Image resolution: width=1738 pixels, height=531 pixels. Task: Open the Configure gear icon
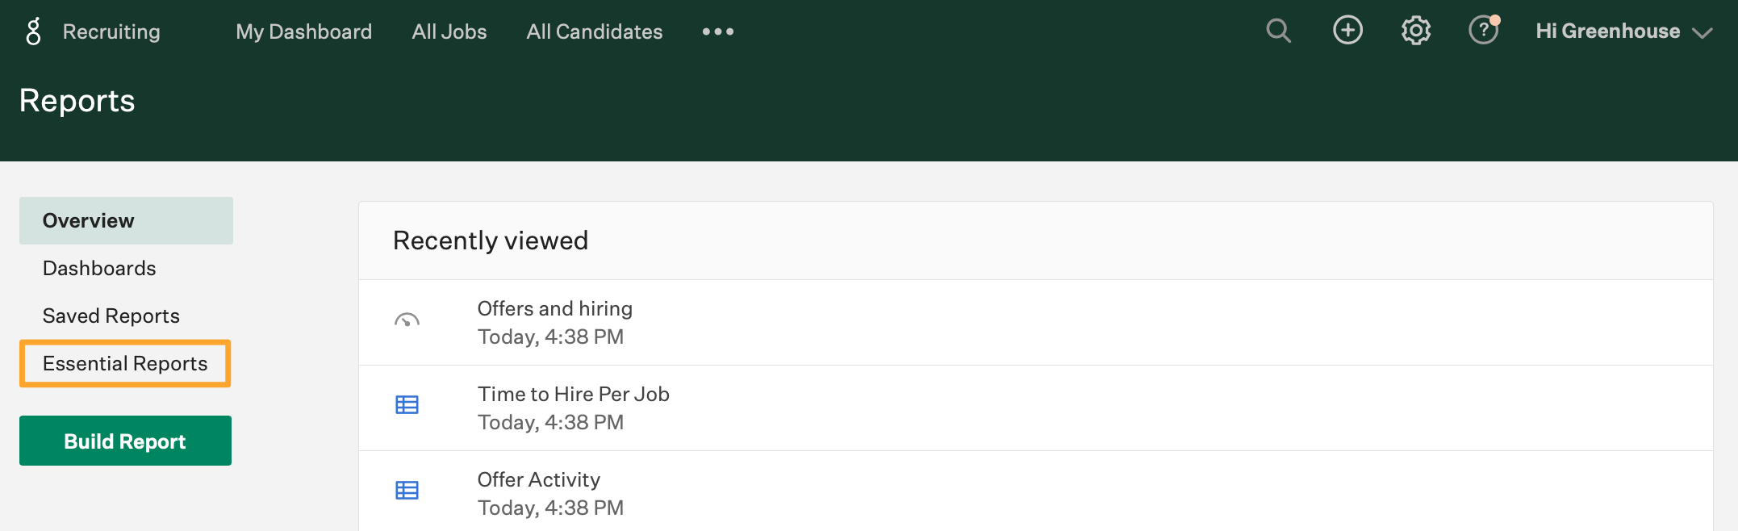tap(1416, 31)
